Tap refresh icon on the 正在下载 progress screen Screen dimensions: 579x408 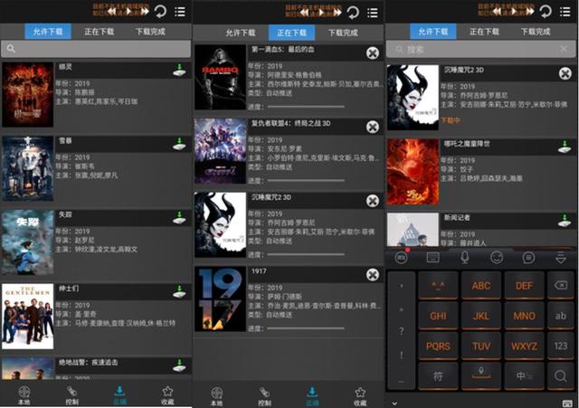[x=353, y=13]
